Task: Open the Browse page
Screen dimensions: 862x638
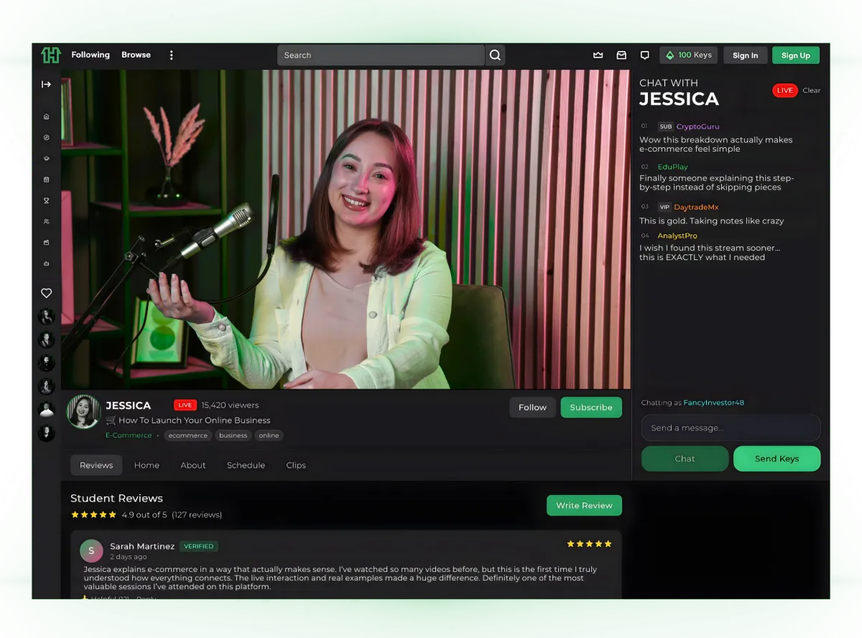Action: pyautogui.click(x=136, y=55)
